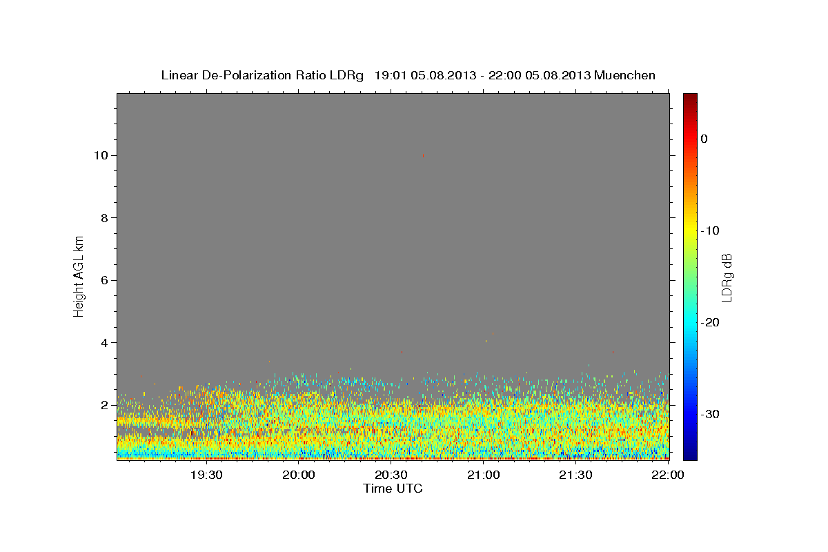Viewport: 828px width, 552px height.
Task: Click the 21:00 time tick label
Action: [x=484, y=475]
